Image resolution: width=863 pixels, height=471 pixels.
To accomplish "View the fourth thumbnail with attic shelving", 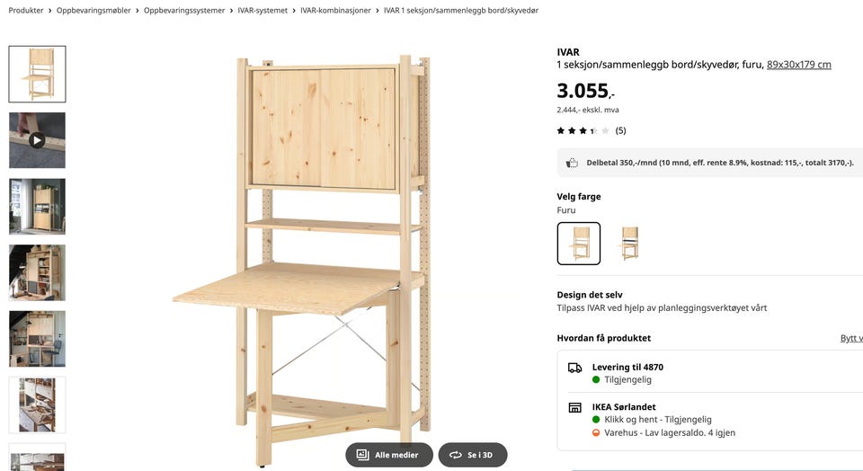I will tap(37, 272).
